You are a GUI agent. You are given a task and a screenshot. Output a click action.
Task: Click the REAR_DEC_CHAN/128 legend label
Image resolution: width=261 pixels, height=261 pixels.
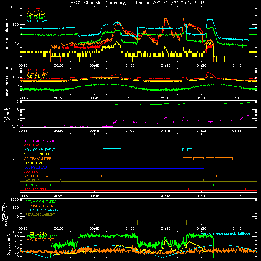[43, 210]
